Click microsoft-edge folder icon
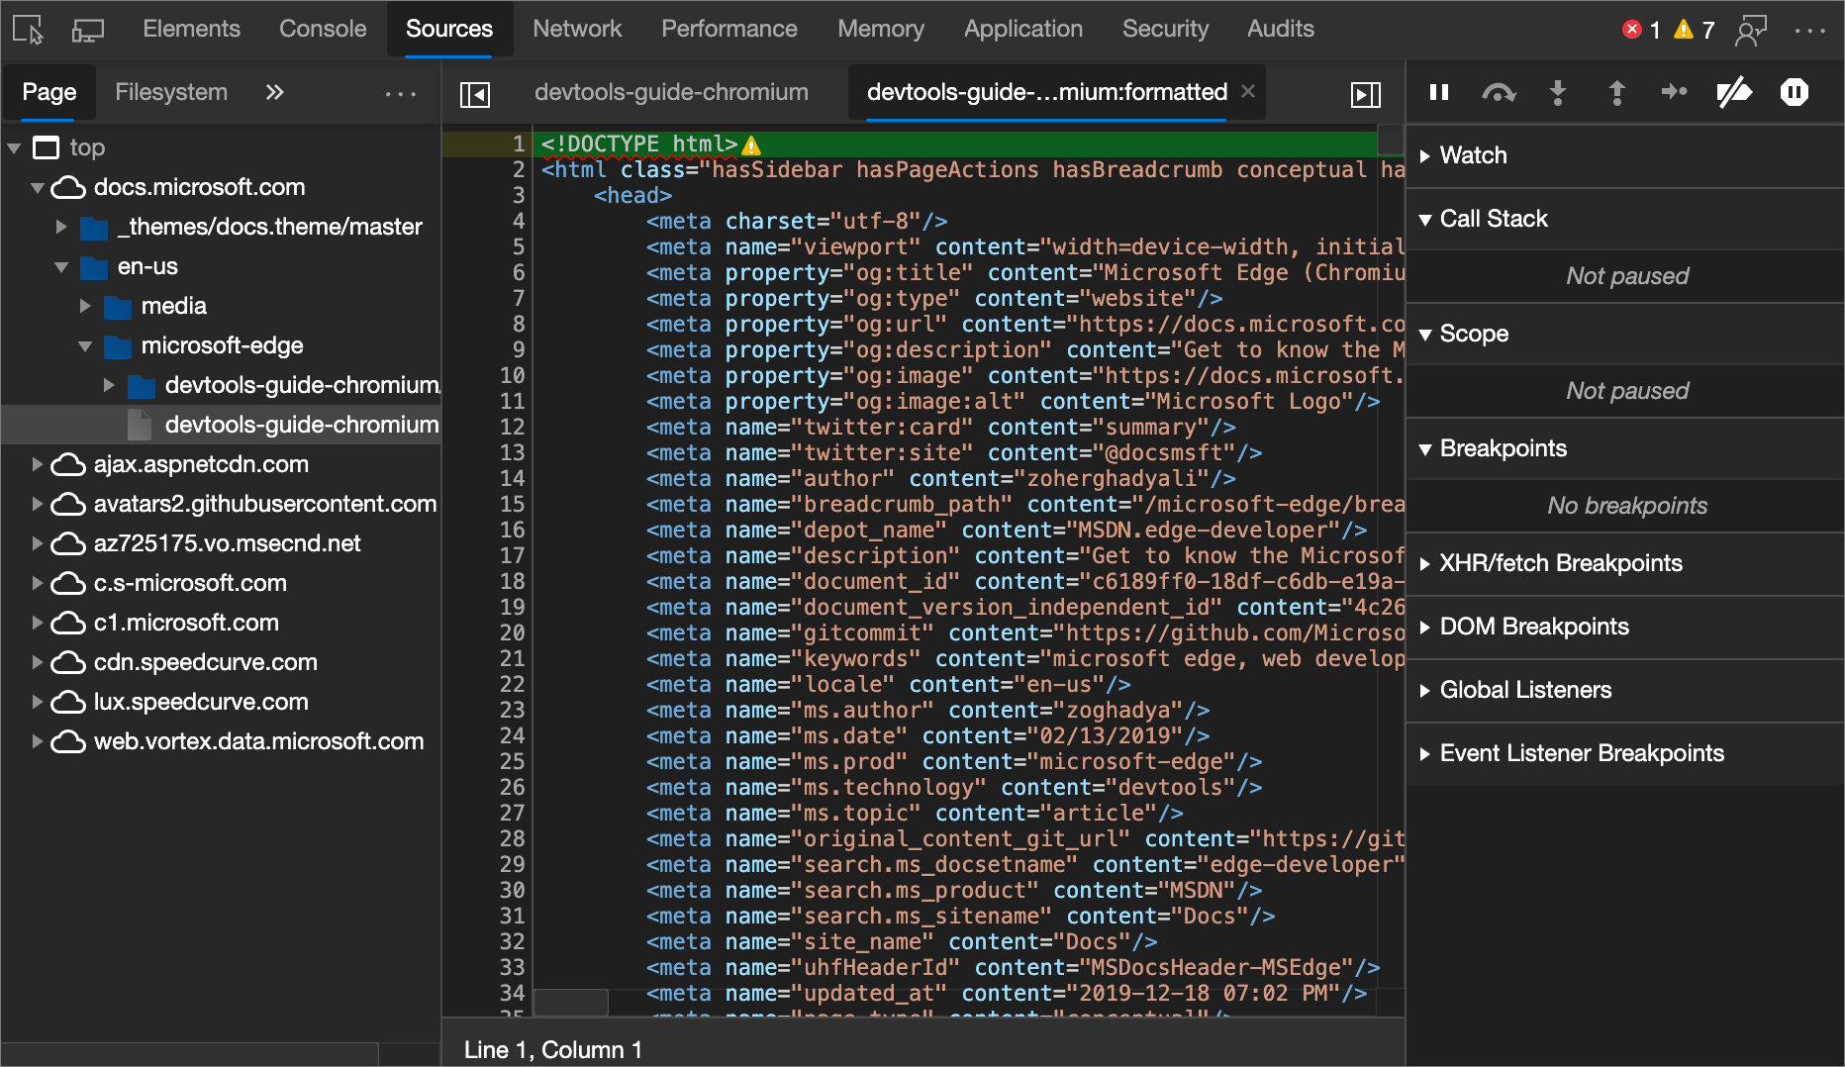Screen dimensions: 1845x1067 tap(118, 346)
